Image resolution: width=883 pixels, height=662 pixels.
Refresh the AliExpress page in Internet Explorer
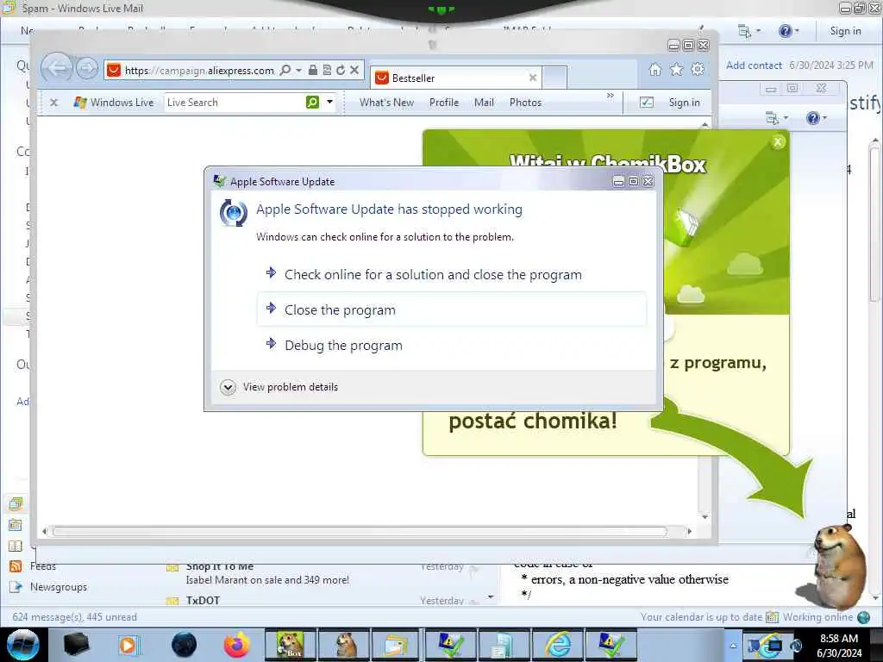point(341,70)
